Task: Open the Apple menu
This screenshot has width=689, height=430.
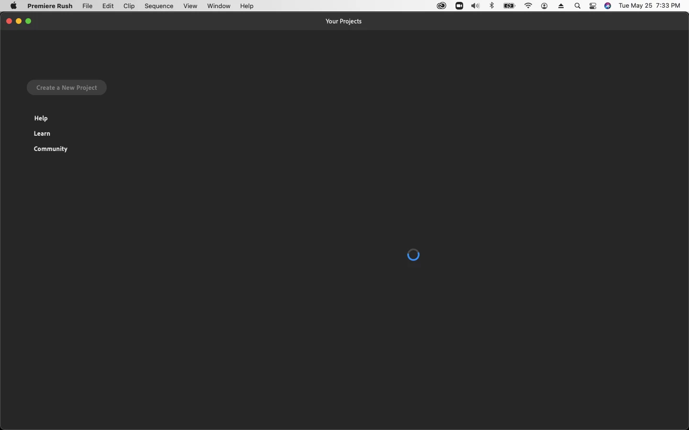Action: pos(13,6)
